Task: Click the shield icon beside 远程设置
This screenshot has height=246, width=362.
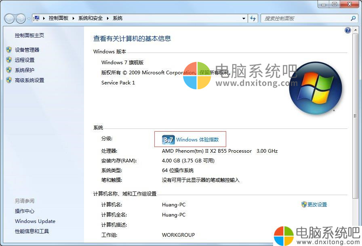Action: point(9,60)
